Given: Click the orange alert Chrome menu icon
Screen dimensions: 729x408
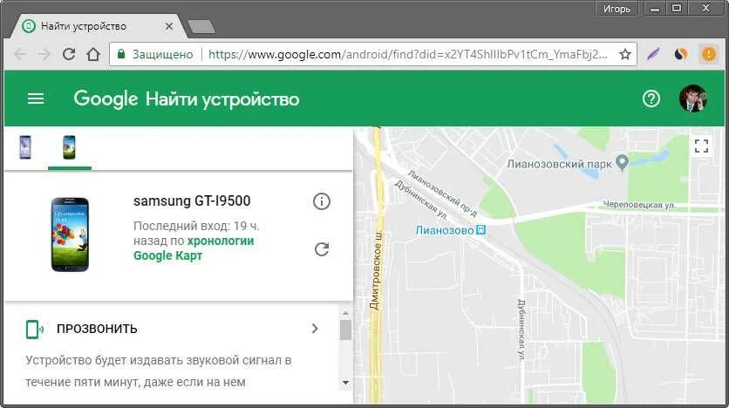Looking at the screenshot, I should point(709,54).
